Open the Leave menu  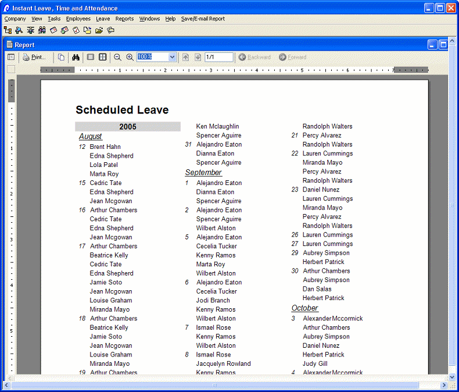(x=103, y=19)
